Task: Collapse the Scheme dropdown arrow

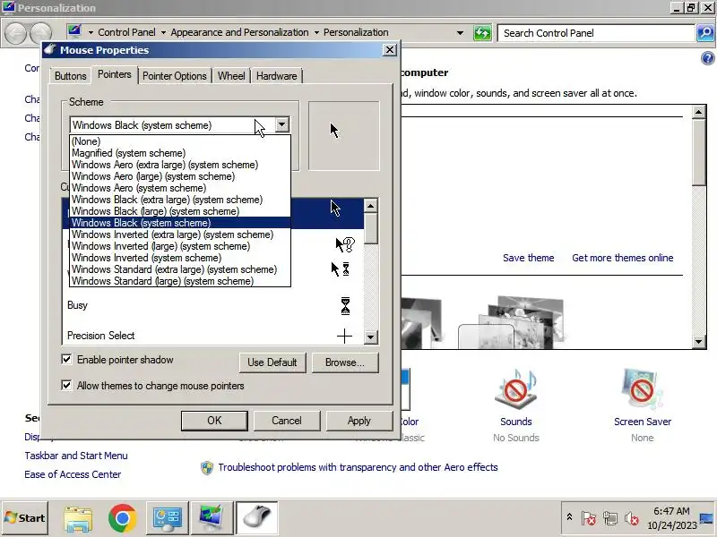Action: (x=281, y=124)
